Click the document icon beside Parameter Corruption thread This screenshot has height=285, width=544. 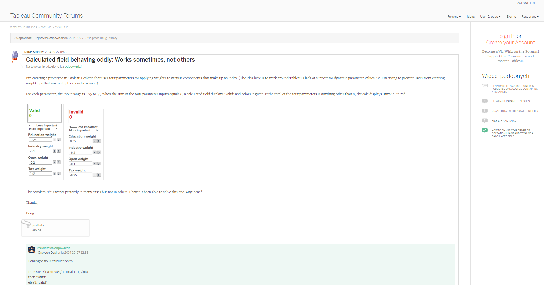(x=485, y=86)
